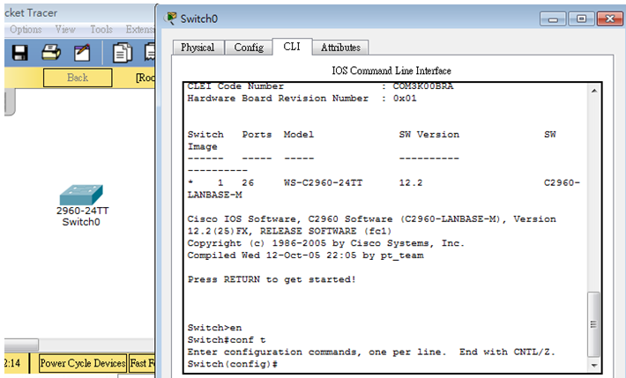Close the Switch0 window
This screenshot has height=378, width=626.
pyautogui.click(x=609, y=19)
